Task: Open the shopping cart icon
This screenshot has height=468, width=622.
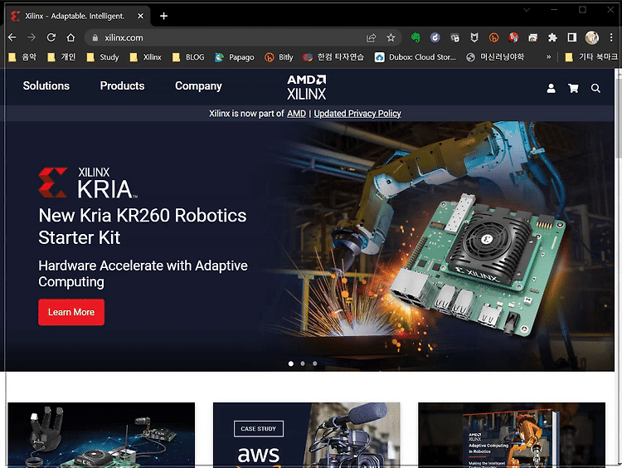Action: 573,88
